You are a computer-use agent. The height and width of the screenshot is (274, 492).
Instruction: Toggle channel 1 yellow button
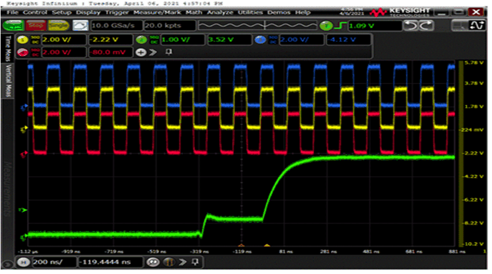(24, 39)
